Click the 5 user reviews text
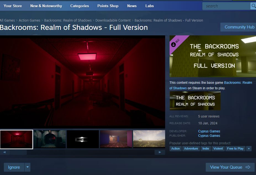Screen dimensions: 256x175 [209, 116]
